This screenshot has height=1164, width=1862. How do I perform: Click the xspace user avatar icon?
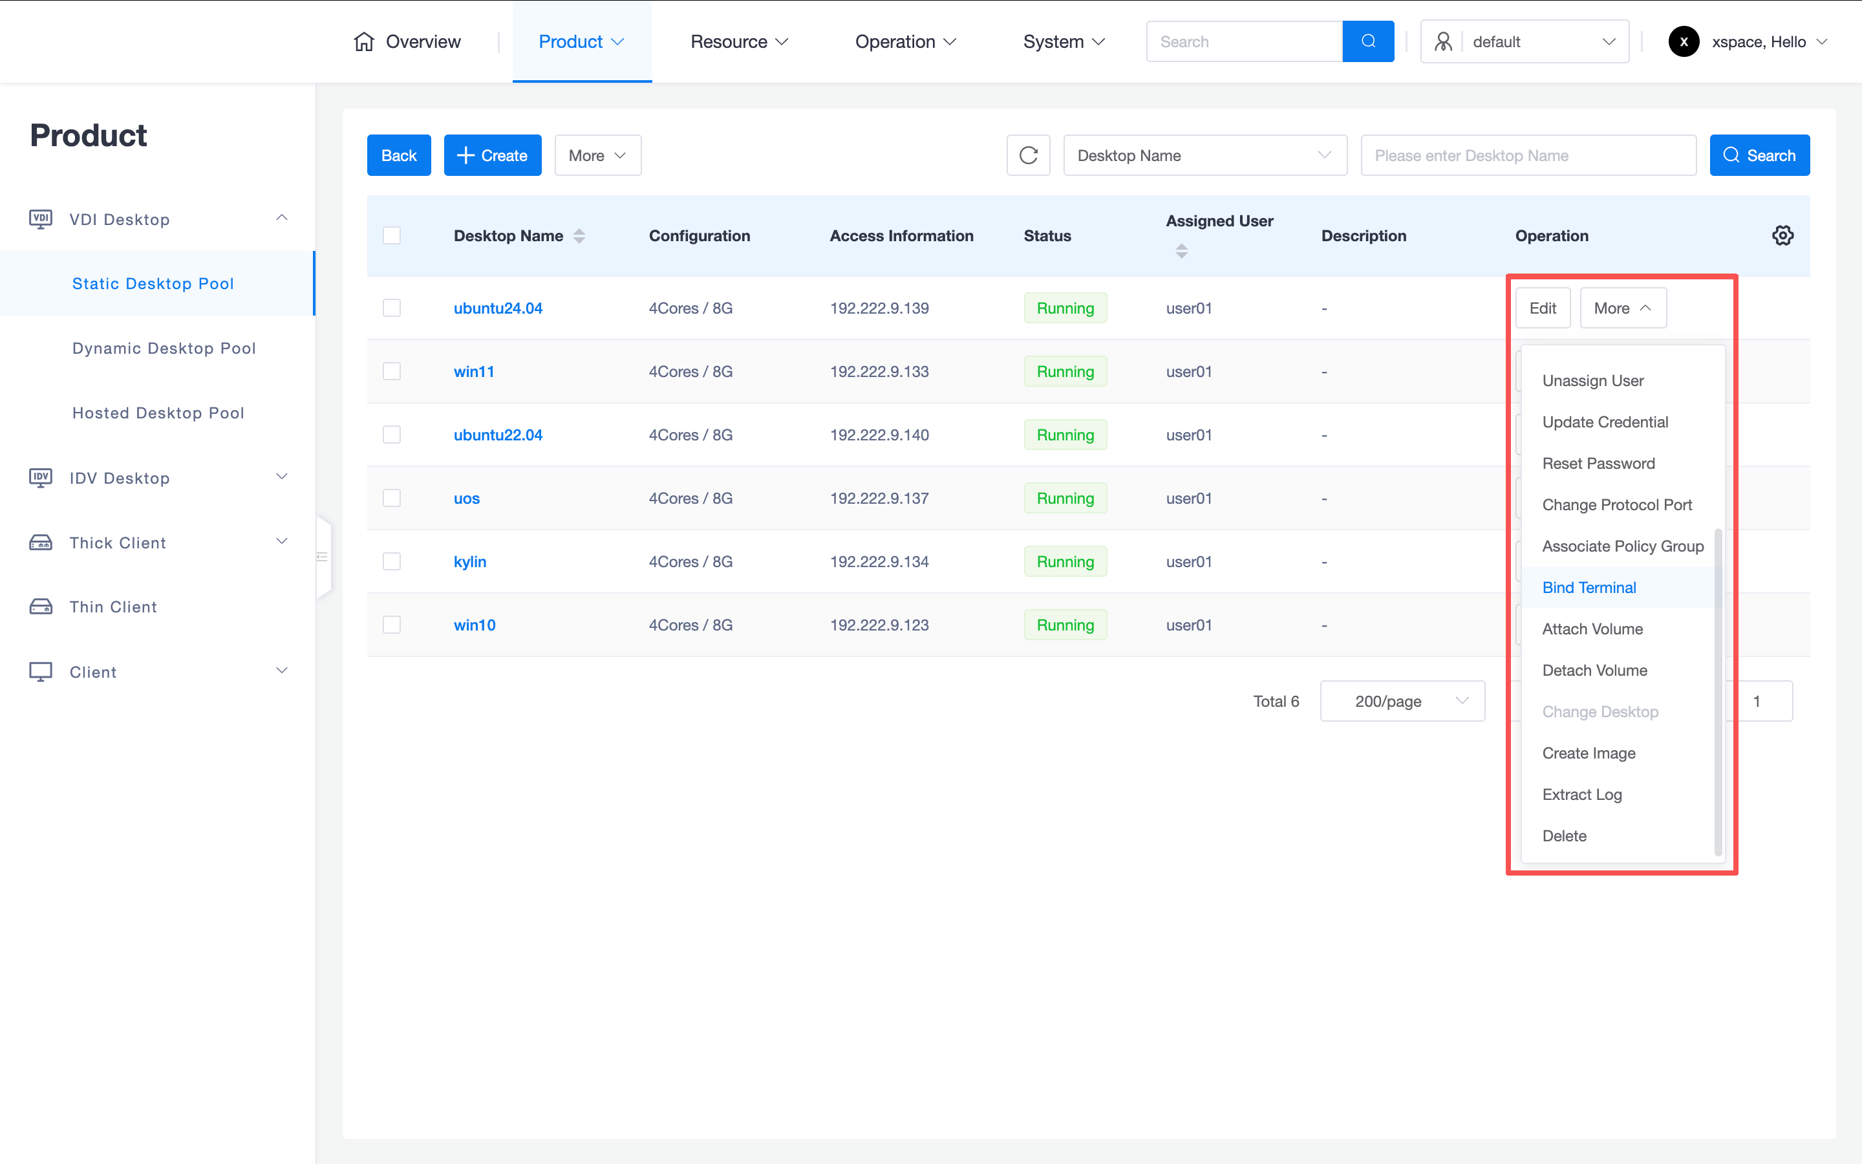pos(1684,41)
